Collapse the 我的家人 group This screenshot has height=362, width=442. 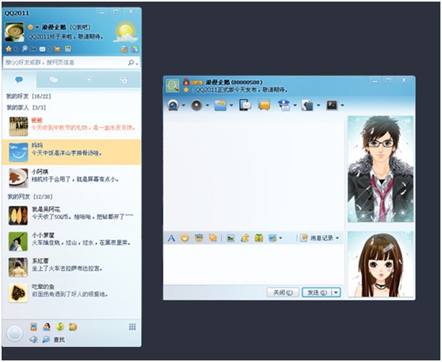click(x=26, y=108)
